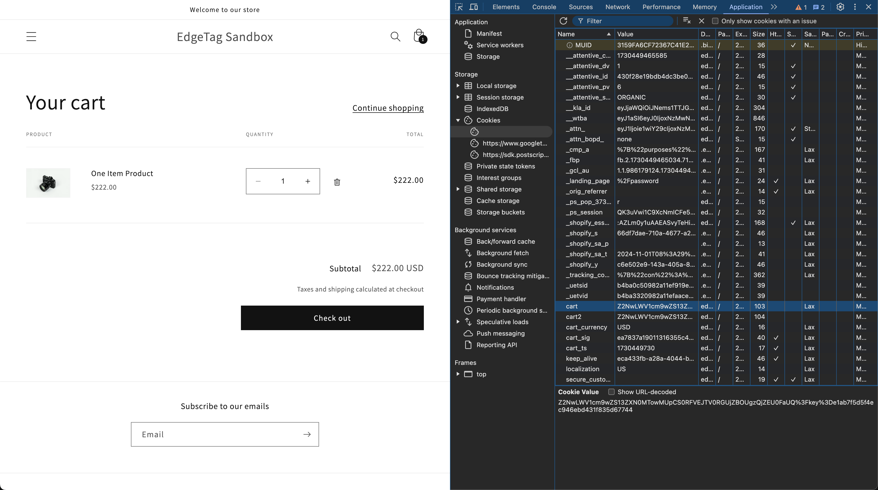
Task: Click 'Continue shopping' link
Action: coord(388,107)
